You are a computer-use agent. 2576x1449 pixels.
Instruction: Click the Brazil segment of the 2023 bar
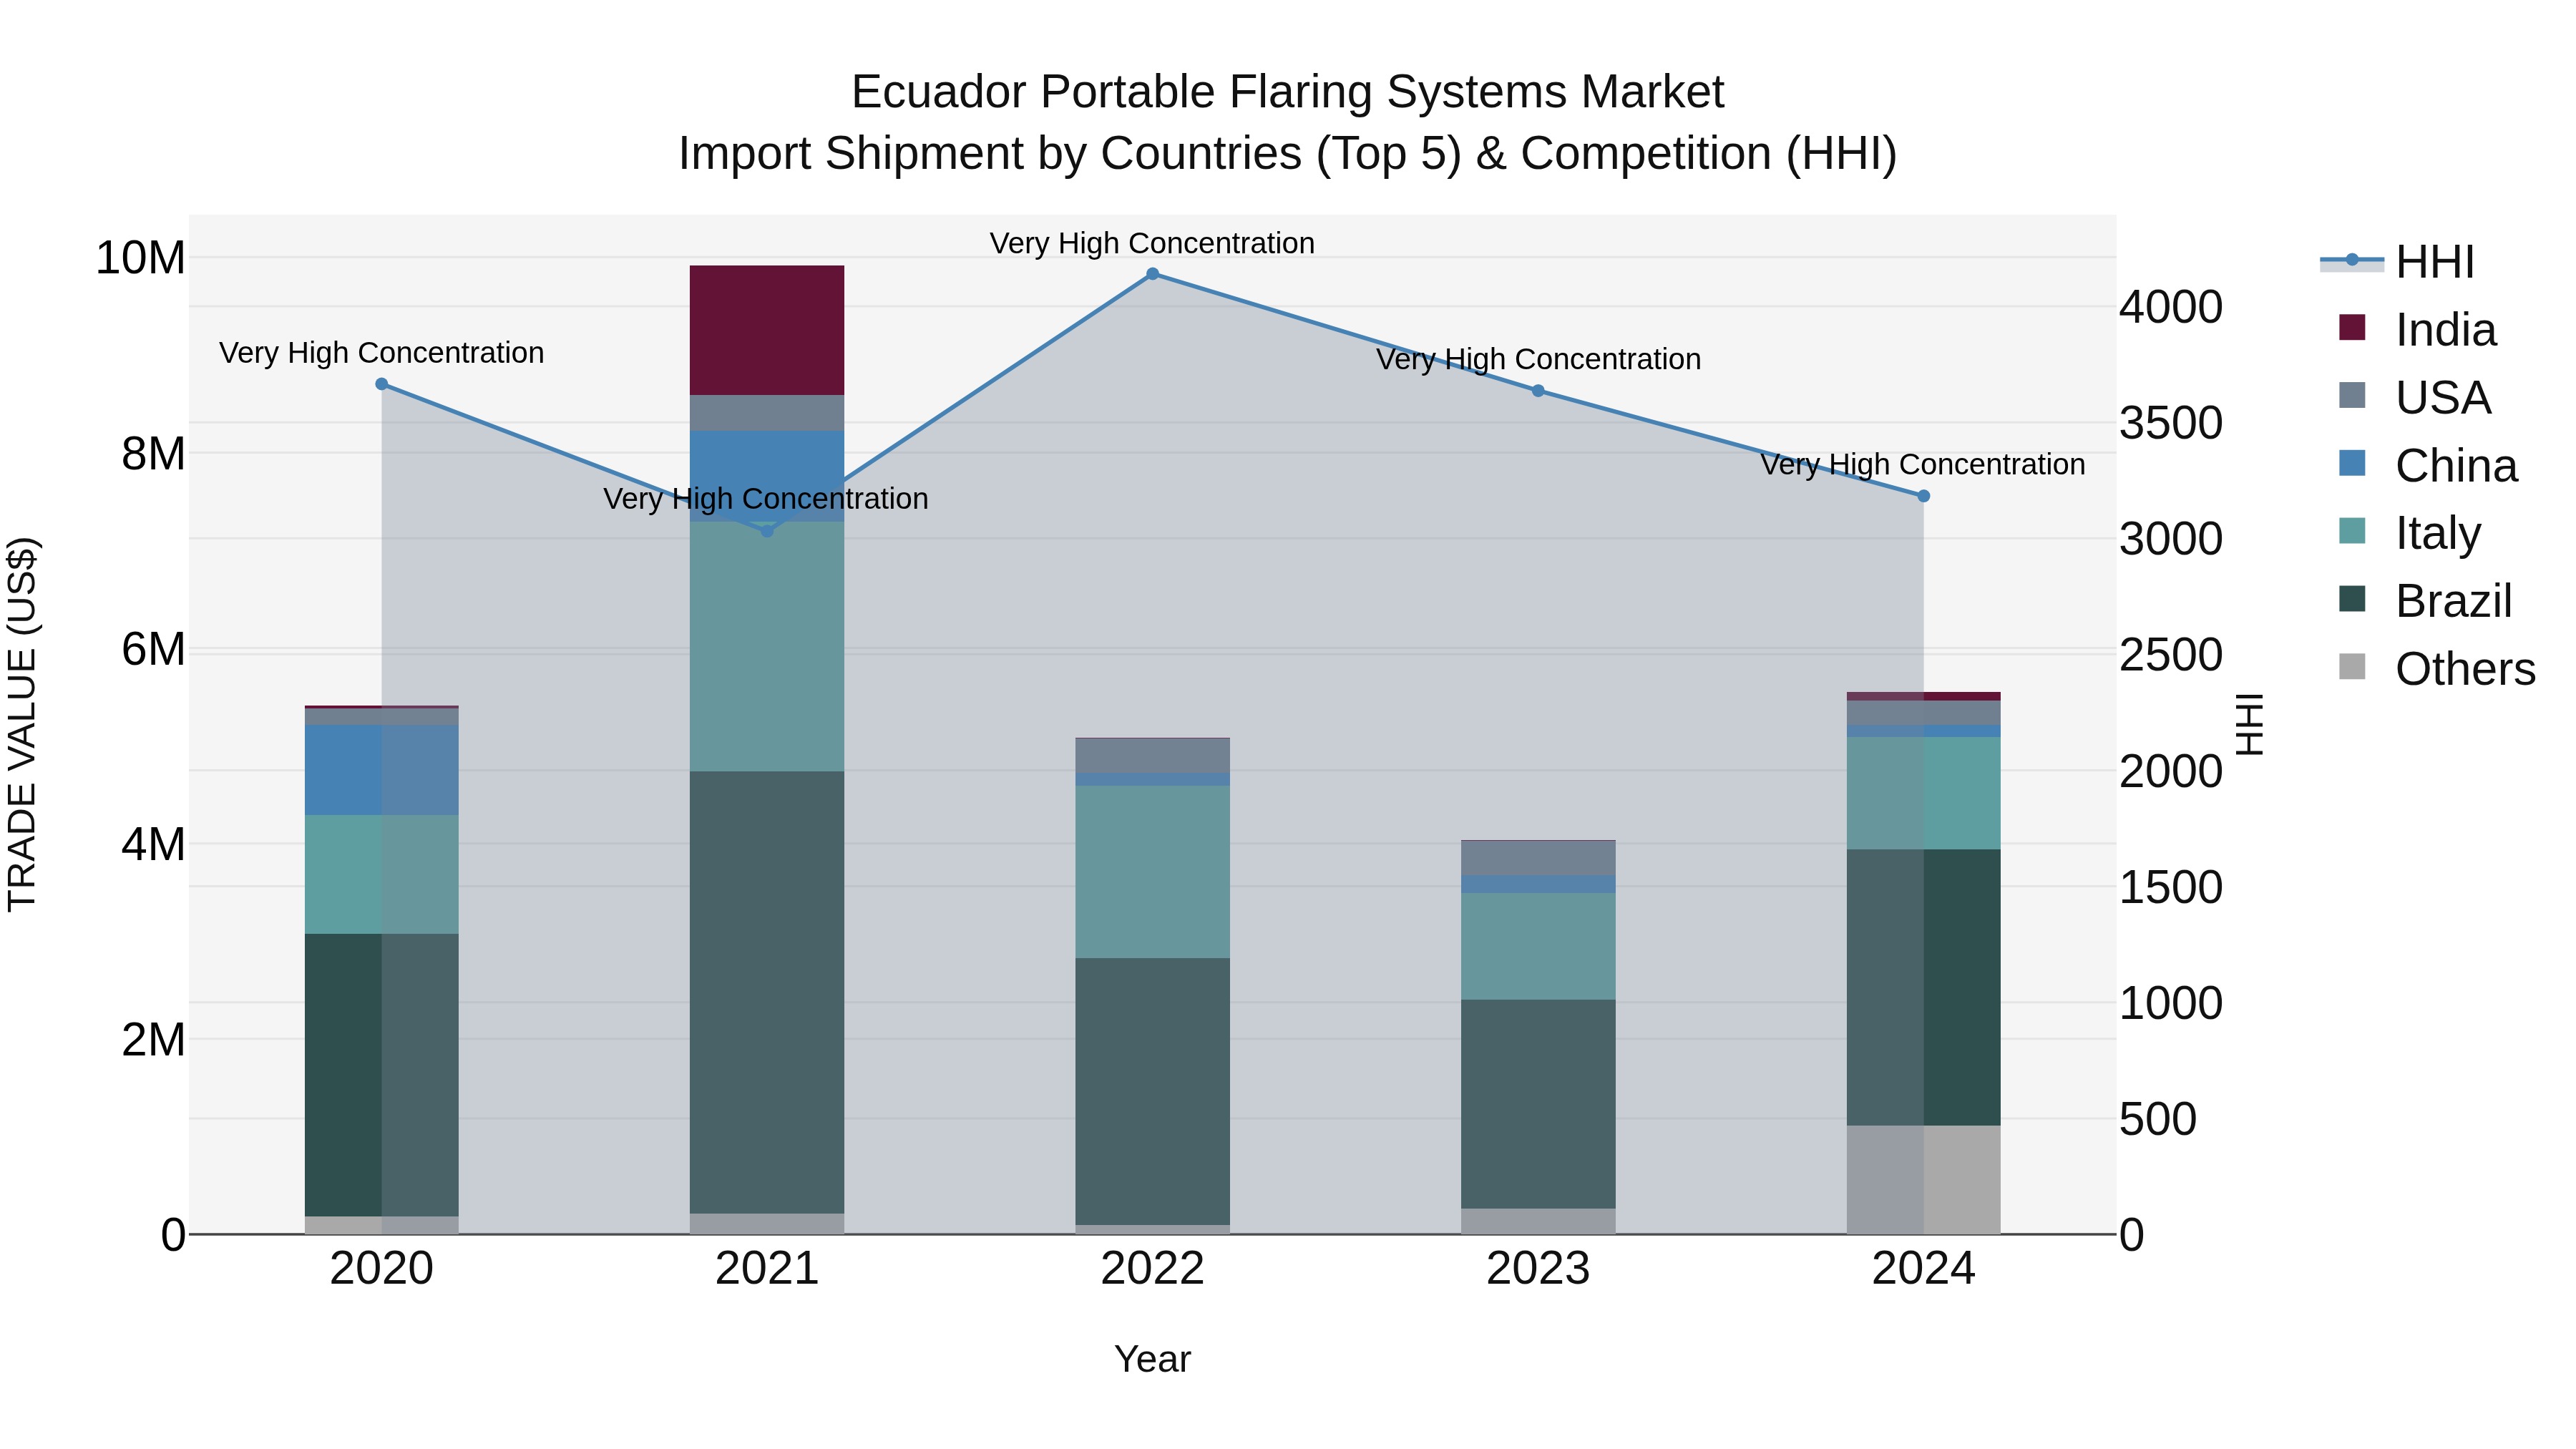pos(1538,1104)
